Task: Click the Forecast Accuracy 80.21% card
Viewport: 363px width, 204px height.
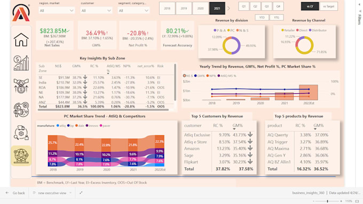Action: click(x=177, y=35)
